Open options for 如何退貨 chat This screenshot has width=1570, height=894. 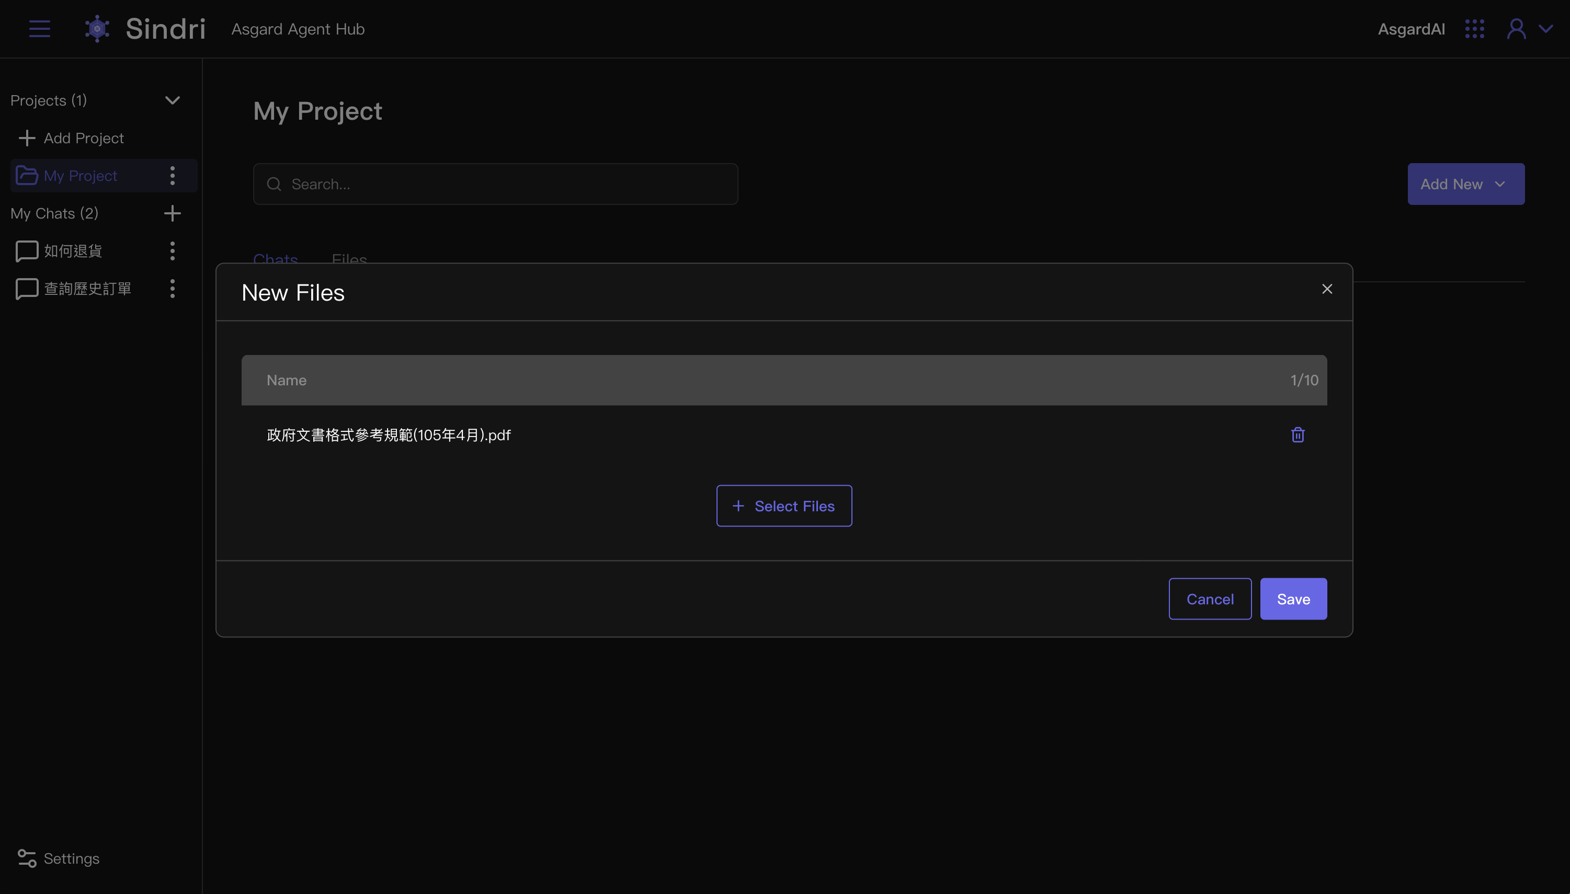pos(173,250)
